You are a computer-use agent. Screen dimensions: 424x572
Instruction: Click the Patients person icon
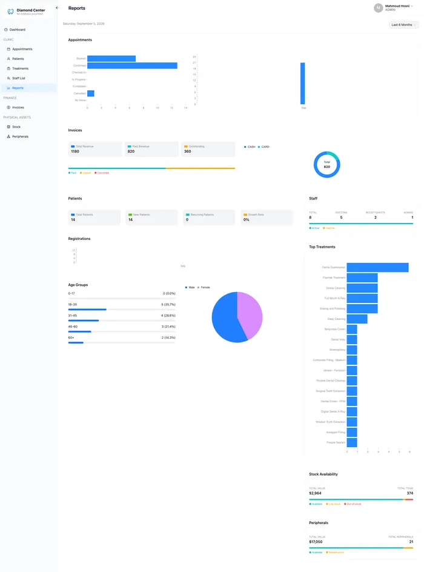(8, 59)
